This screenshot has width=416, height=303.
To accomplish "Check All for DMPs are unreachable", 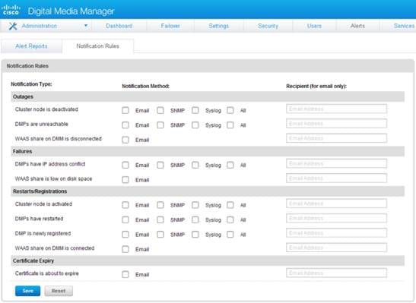I will pyautogui.click(x=230, y=125).
